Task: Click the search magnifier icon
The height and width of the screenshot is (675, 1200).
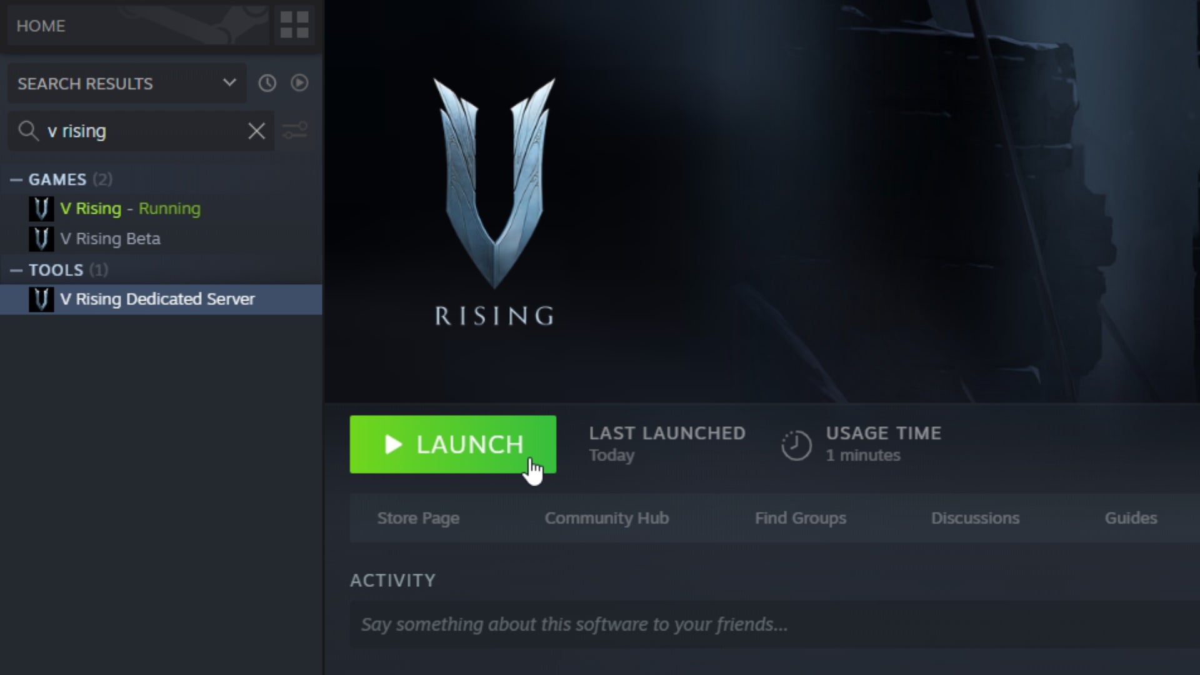Action: pos(28,131)
